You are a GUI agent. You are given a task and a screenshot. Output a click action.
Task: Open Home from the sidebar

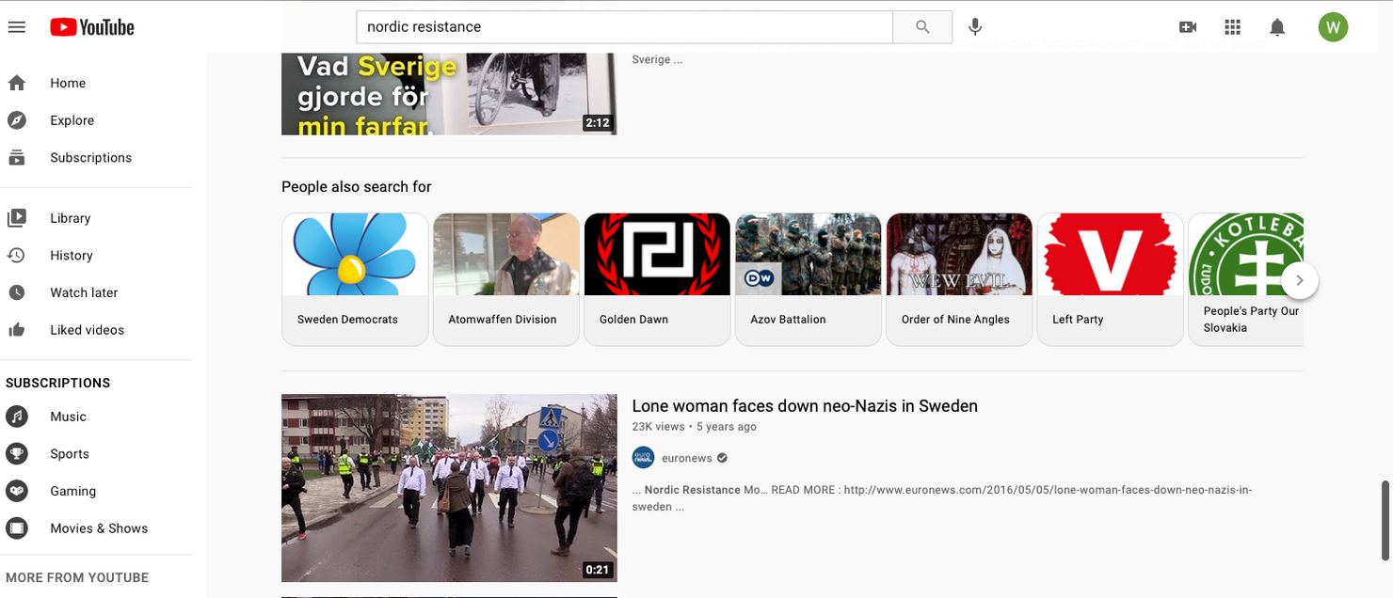pyautogui.click(x=68, y=83)
